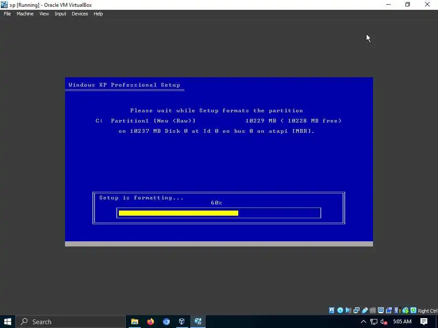This screenshot has width=438, height=328.
Task: Click the 'Windows XP Professional Setup' heading
Action: pos(124,85)
